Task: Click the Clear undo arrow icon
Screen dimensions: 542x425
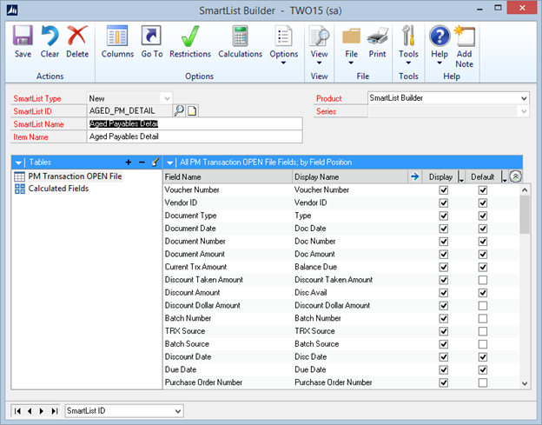Action: coord(50,36)
